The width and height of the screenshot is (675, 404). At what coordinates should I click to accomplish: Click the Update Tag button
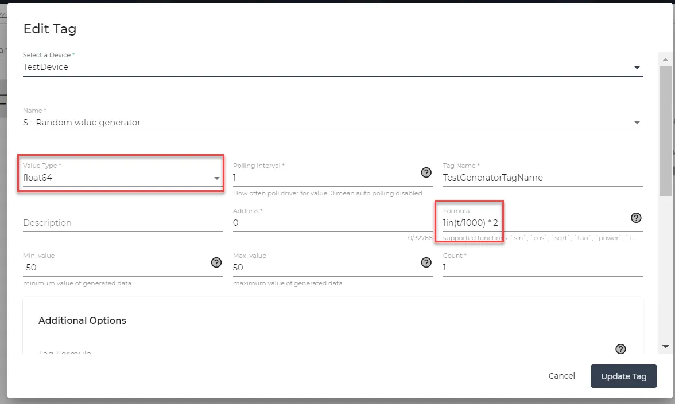(624, 376)
